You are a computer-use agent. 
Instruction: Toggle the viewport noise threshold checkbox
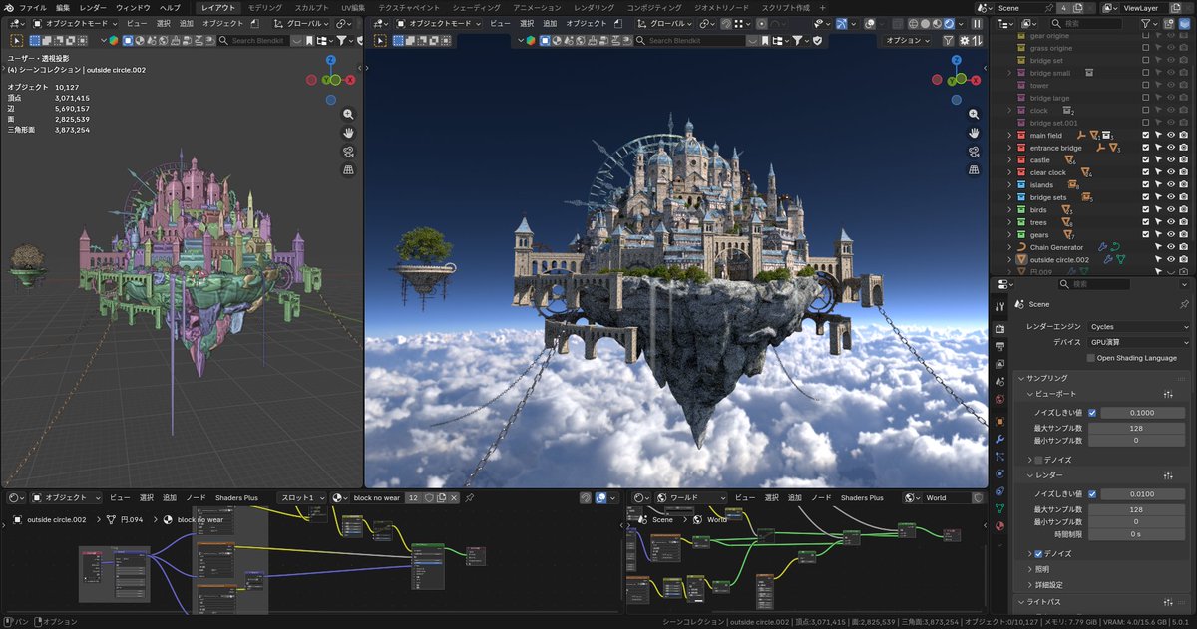pyautogui.click(x=1092, y=412)
